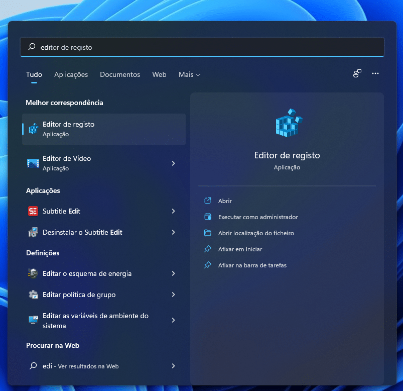Choose Executar como administrador
The width and height of the screenshot is (403, 391).
pyautogui.click(x=258, y=217)
